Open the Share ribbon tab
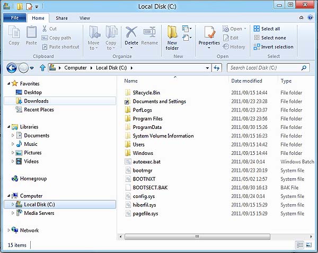Viewport: 318px width, 253px height. coord(62,18)
